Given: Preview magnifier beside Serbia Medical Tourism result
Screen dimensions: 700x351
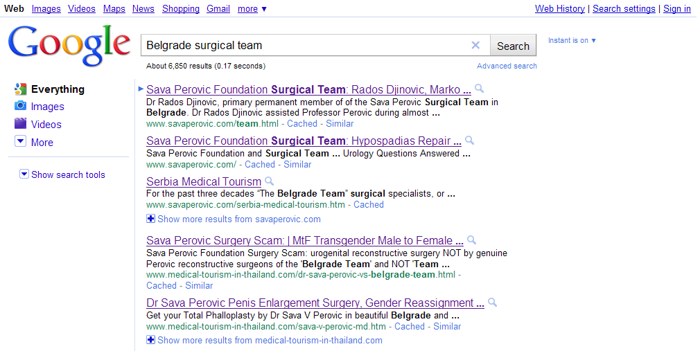Looking at the screenshot, I should pyautogui.click(x=270, y=181).
